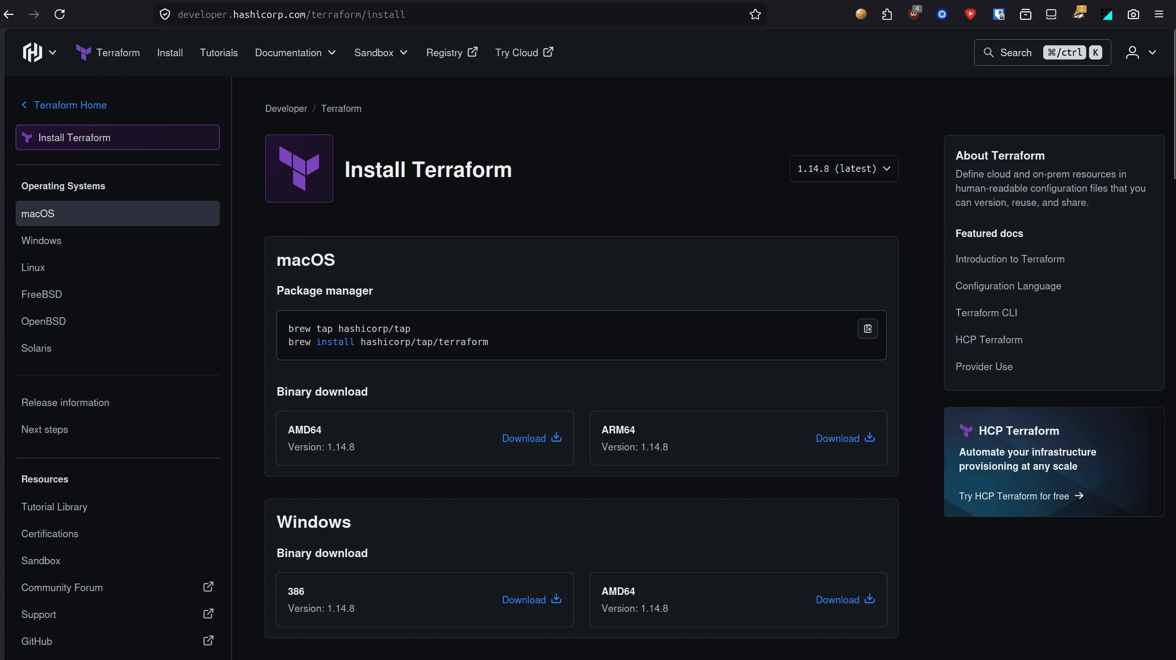Screen dimensions: 1176x660
Task: Open Certifications resource
Action: 117,533
